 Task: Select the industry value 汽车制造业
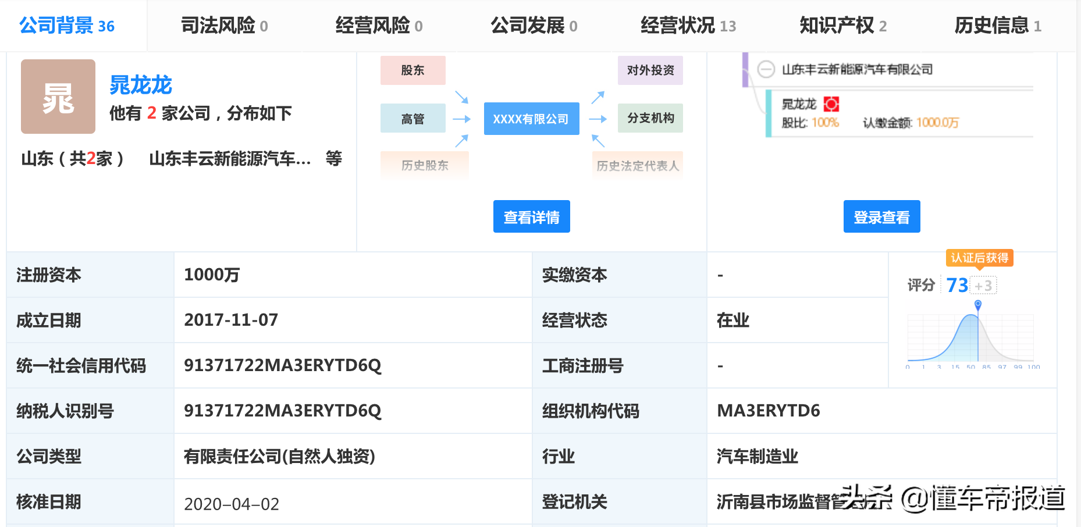758,456
